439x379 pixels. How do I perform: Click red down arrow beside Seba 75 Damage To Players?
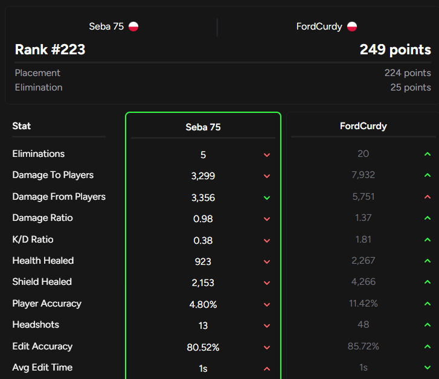(x=267, y=176)
